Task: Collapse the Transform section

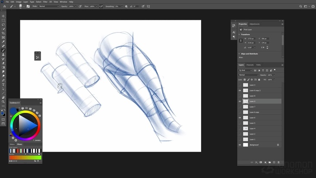Action: click(240, 35)
